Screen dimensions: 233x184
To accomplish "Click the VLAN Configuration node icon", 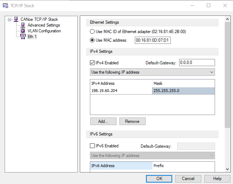I will [23, 31].
